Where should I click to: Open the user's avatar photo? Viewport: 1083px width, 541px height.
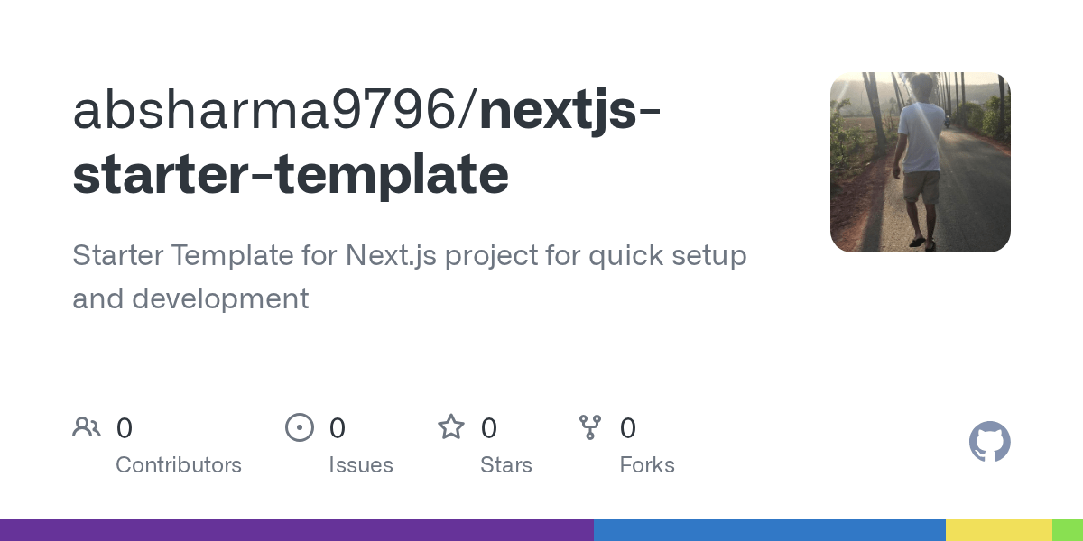pos(921,162)
